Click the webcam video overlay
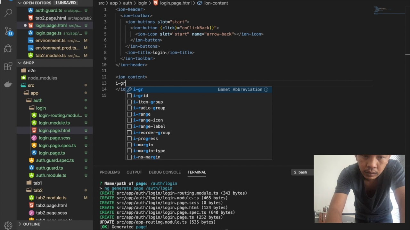This screenshot has width=410, height=230. pos(359,189)
